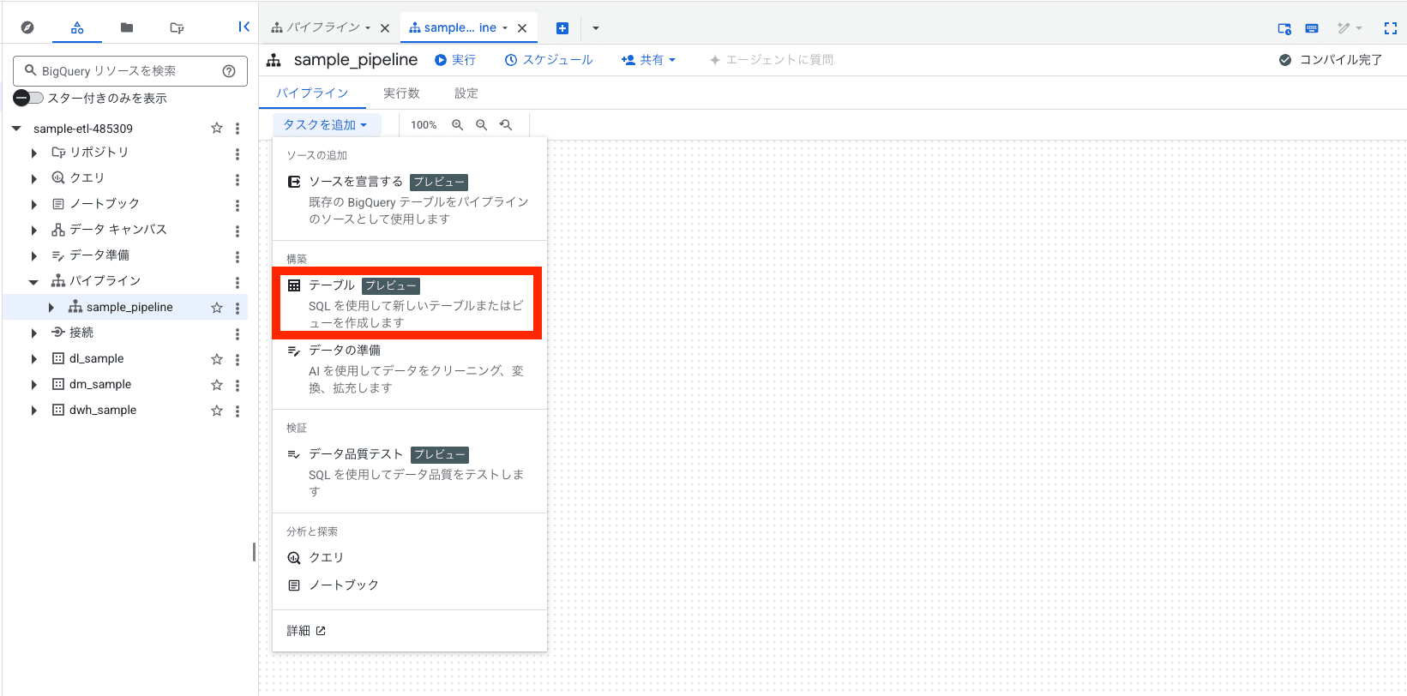The image size is (1407, 696).
Task: Collapse the left explorer panel
Action: (x=244, y=27)
